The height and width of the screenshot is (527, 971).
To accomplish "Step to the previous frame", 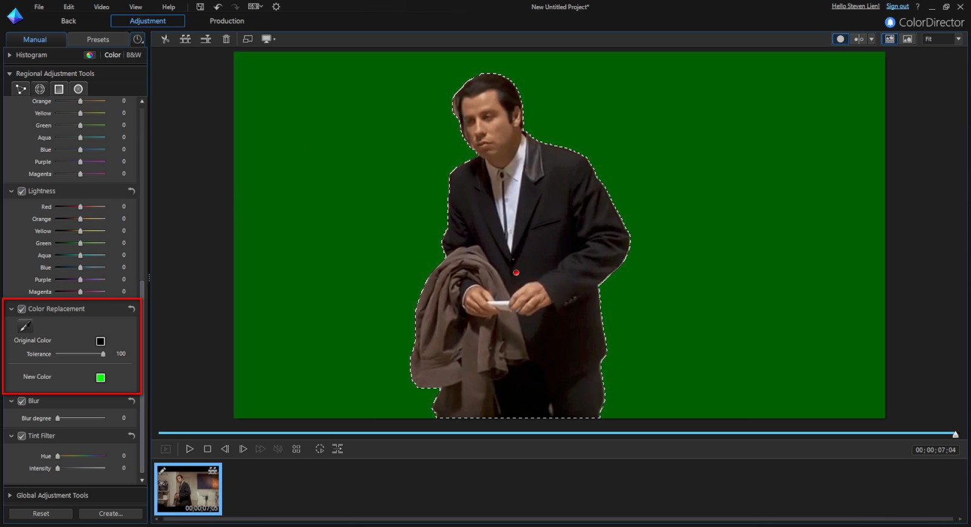I will click(225, 449).
